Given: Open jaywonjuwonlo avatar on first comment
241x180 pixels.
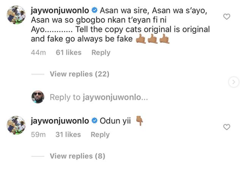Looking at the screenshot, I should pyautogui.click(x=16, y=15).
